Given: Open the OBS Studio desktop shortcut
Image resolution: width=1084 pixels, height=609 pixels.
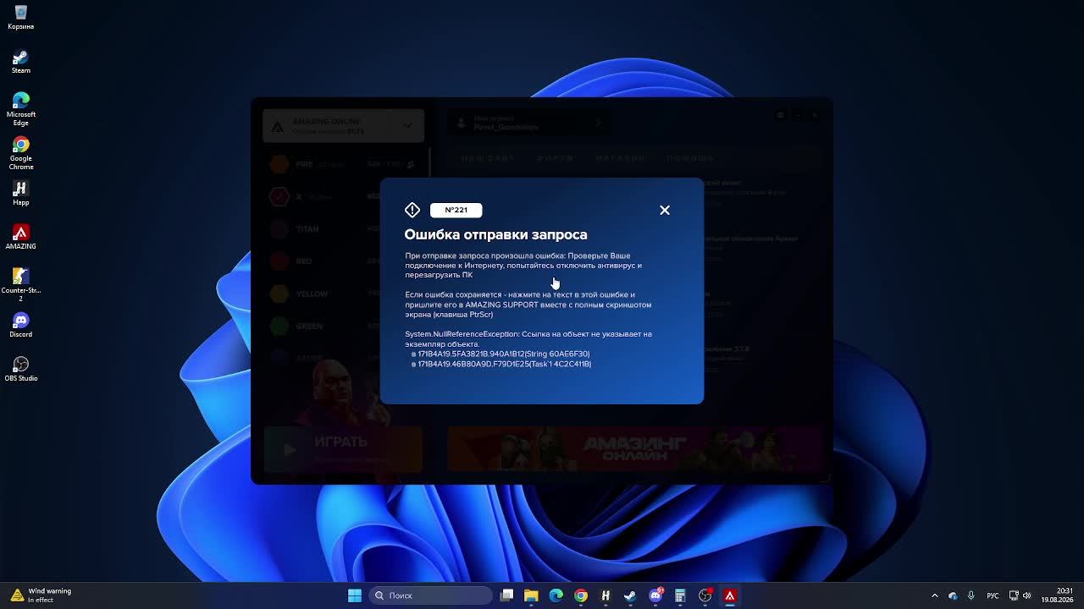Looking at the screenshot, I should (x=20, y=370).
